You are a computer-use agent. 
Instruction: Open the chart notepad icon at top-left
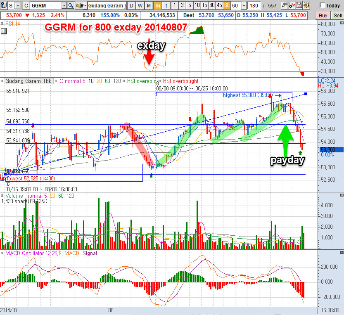[4, 5]
